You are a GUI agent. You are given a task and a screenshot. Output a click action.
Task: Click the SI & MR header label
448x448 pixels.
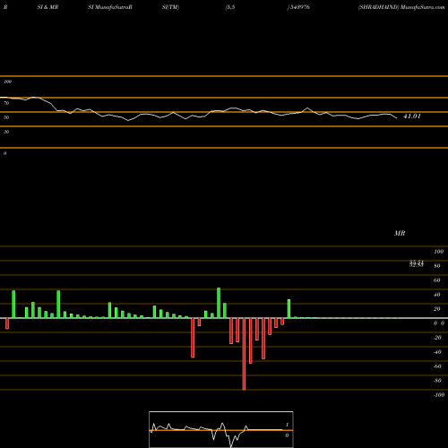(47, 7)
